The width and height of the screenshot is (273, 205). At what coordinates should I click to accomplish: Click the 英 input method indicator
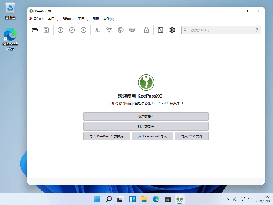tap(235, 199)
